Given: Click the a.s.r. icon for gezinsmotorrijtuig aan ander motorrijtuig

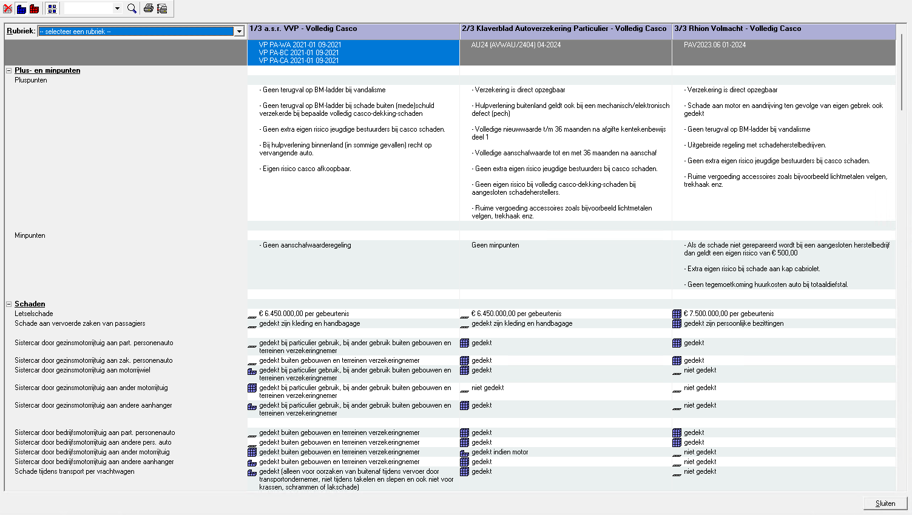Looking at the screenshot, I should point(252,388).
